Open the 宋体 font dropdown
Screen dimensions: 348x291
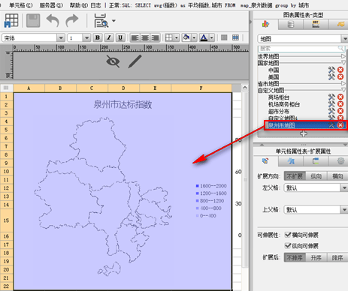[61, 38]
